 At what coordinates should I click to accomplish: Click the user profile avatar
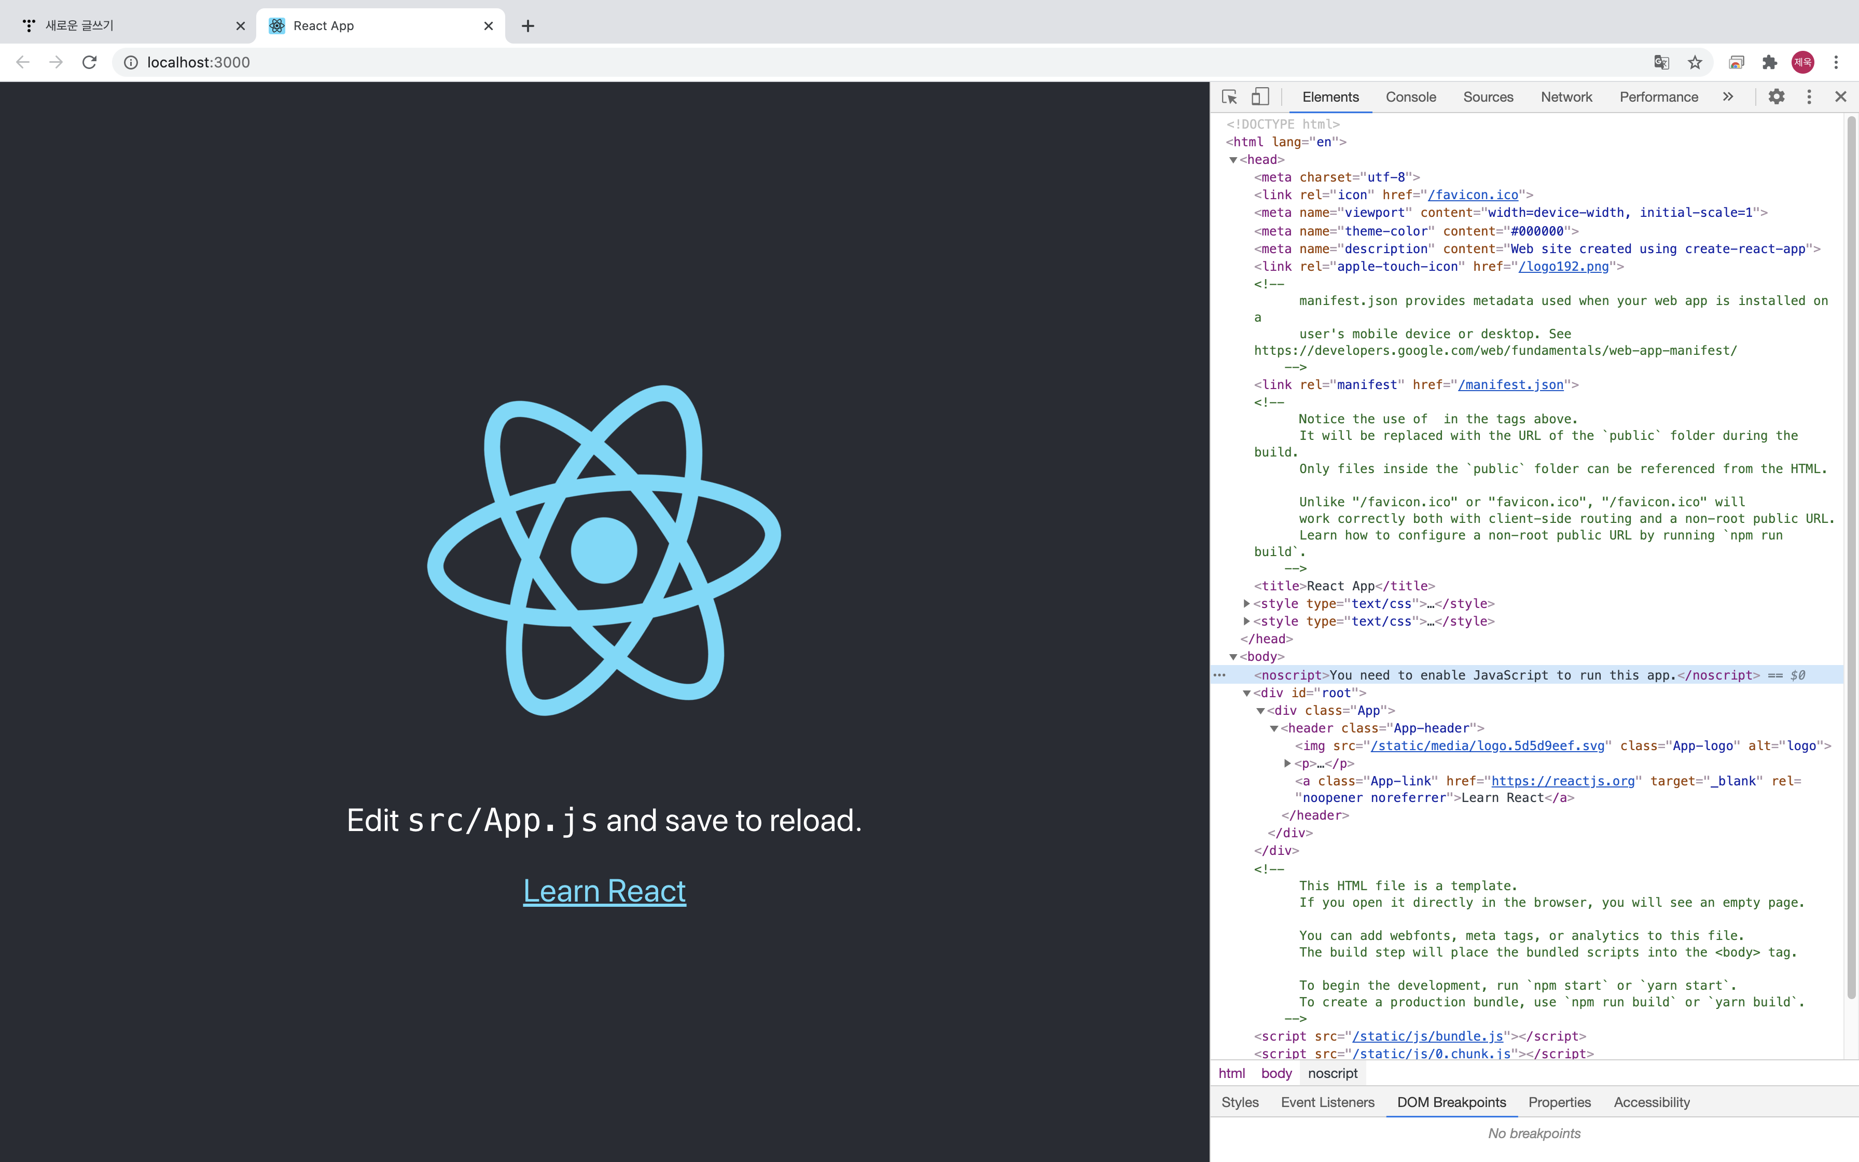(1803, 62)
